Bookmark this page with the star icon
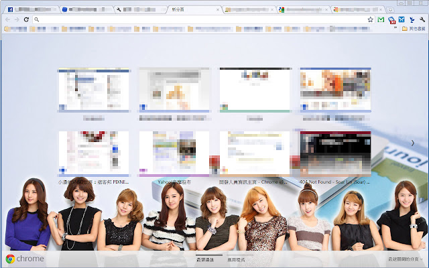429x268 pixels. pos(371,19)
